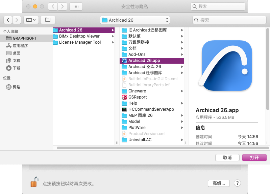Viewport: 270px width, 194px height.
Task: Click the preview pane vertical scrollbar
Action: coord(267,69)
